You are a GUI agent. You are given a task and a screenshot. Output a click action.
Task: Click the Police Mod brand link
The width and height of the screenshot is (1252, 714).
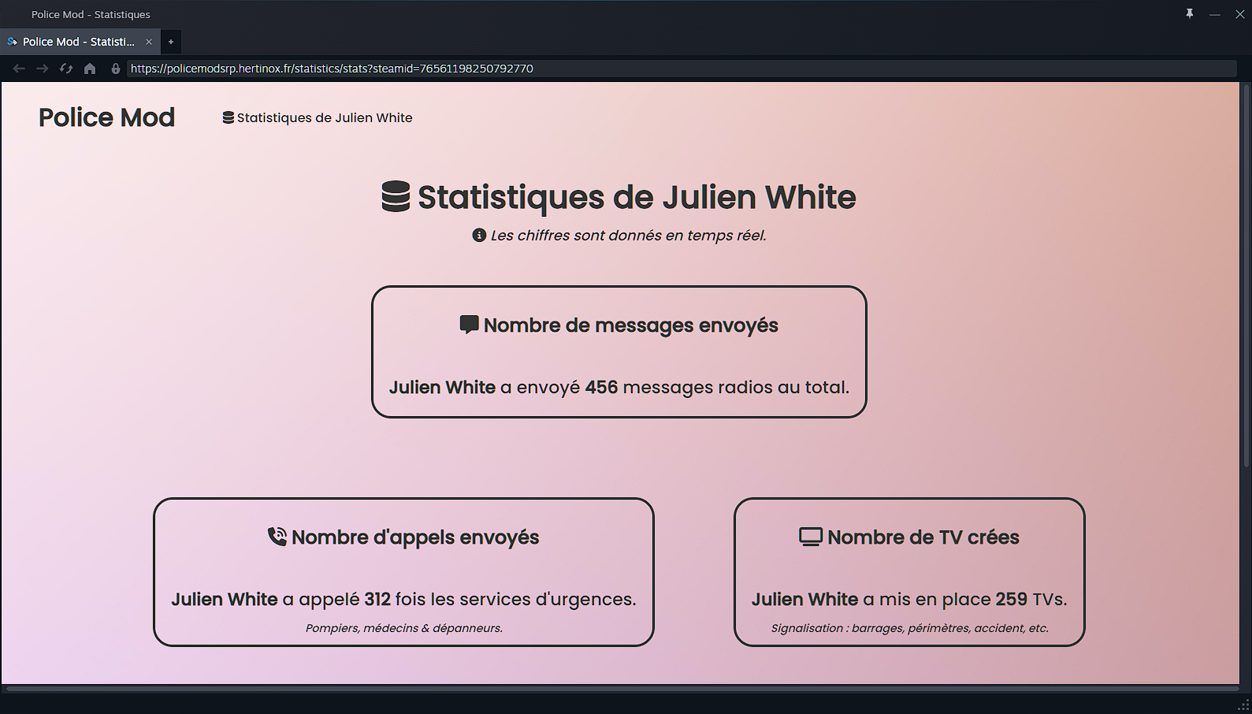pyautogui.click(x=106, y=117)
